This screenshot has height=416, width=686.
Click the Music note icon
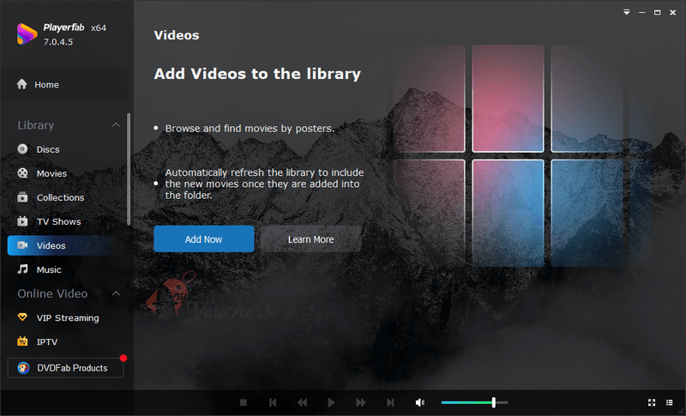pyautogui.click(x=22, y=269)
